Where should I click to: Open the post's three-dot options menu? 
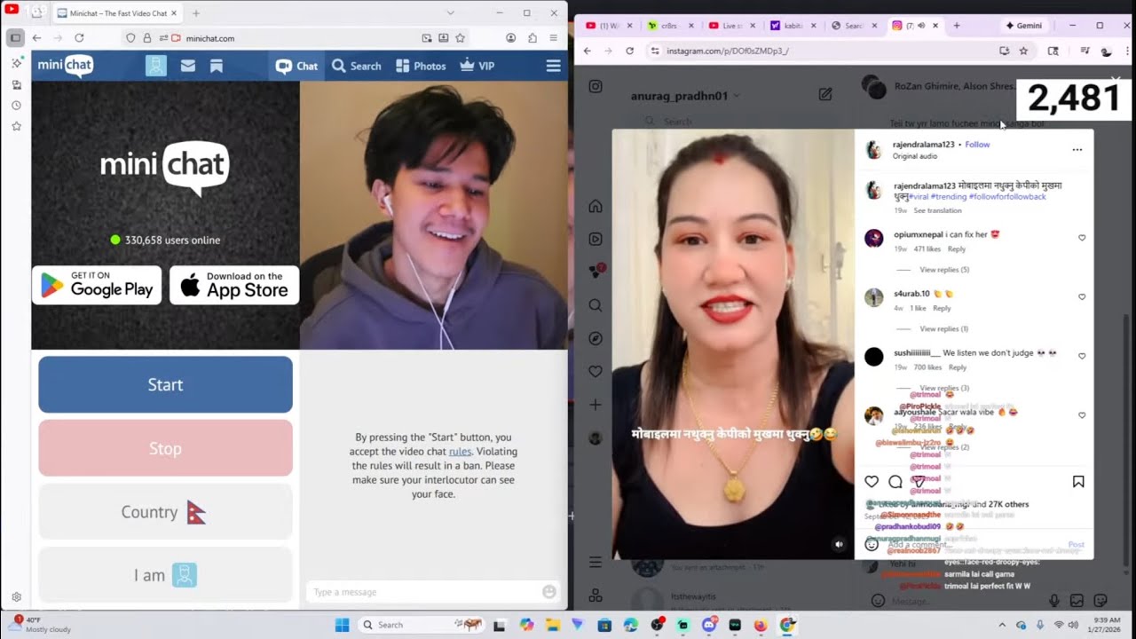coord(1077,150)
